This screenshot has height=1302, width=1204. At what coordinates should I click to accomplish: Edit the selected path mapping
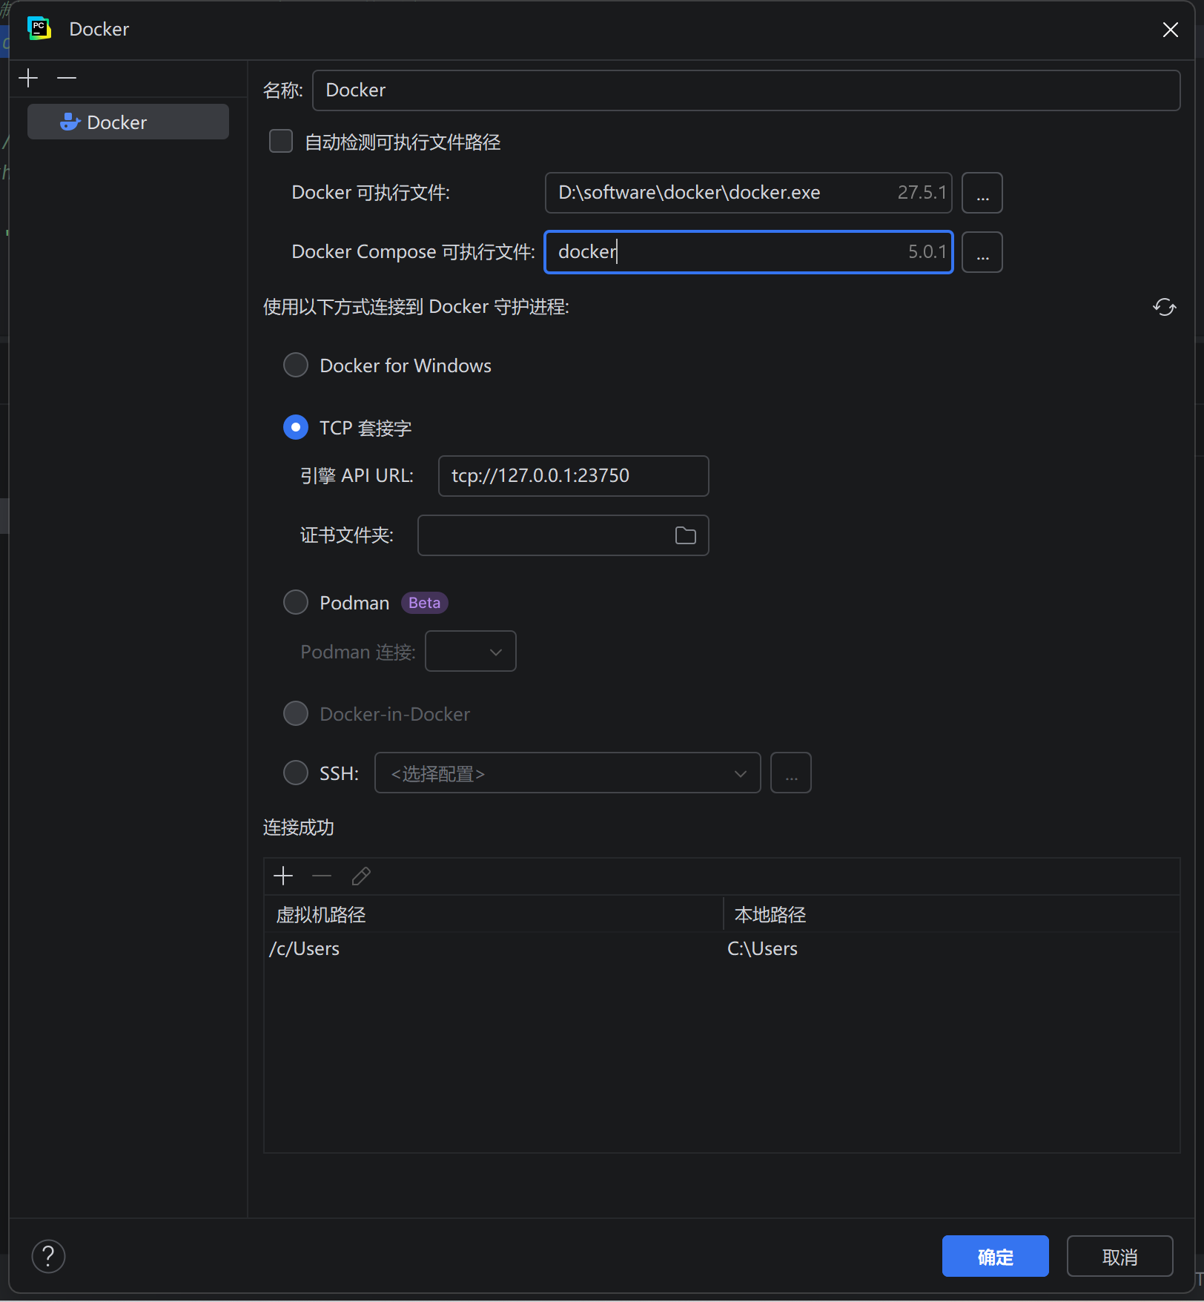pyautogui.click(x=361, y=876)
